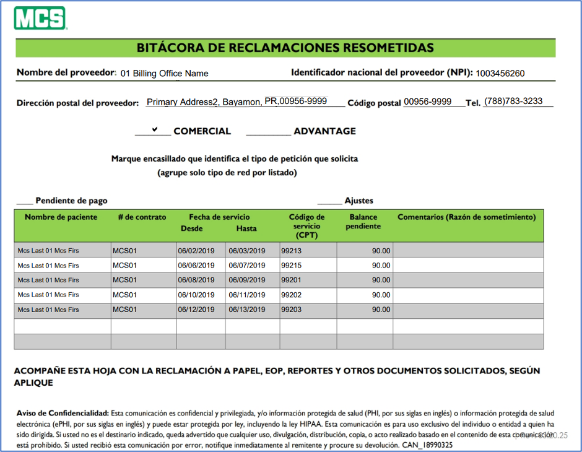Click the provider name field value
Screen dimensions: 582x452
click(x=164, y=73)
